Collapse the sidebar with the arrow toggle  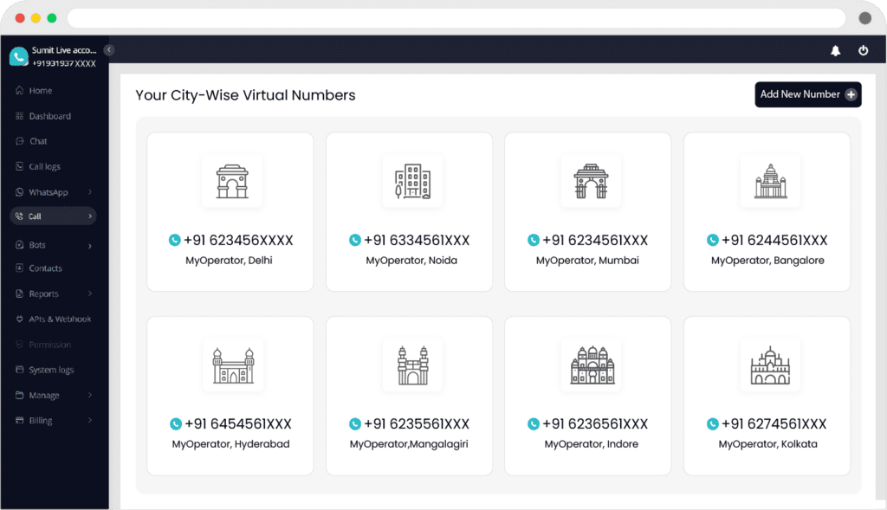point(109,49)
